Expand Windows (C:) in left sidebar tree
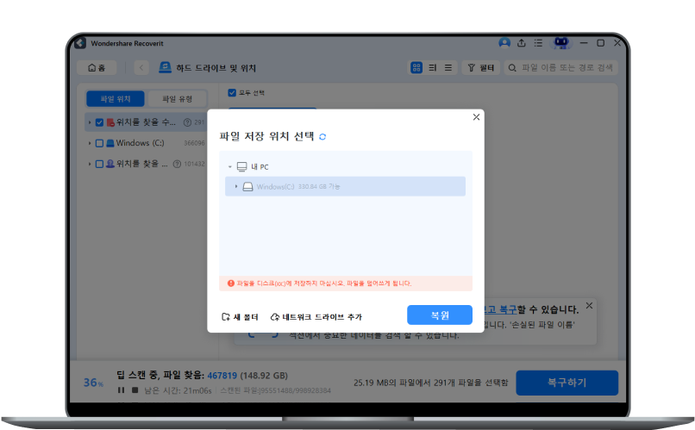Screen dimensions: 695x430 [x=90, y=143]
